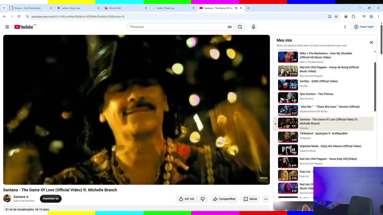
Task: Bookmark this page with the star icon
Action: pyautogui.click(x=336, y=16)
